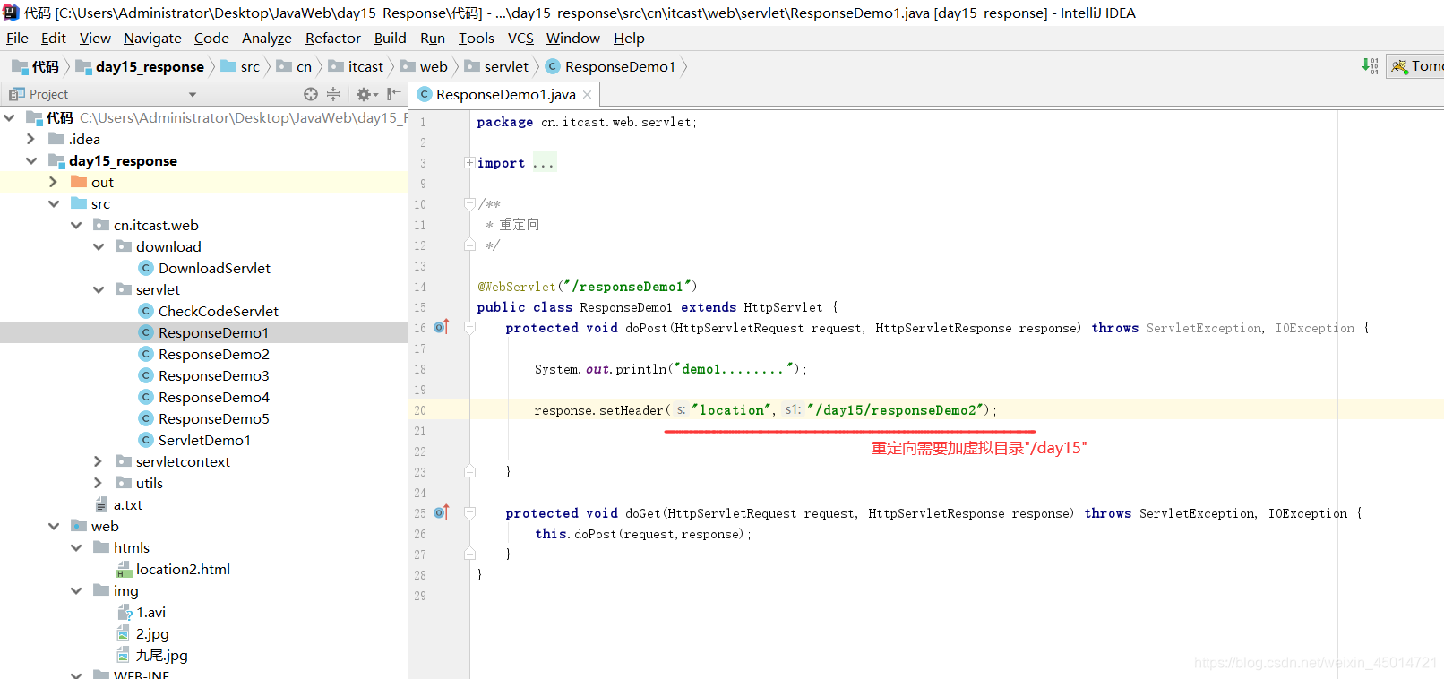1444x679 pixels.
Task: Select ResponseDemo3 in the project tree
Action: point(214,375)
